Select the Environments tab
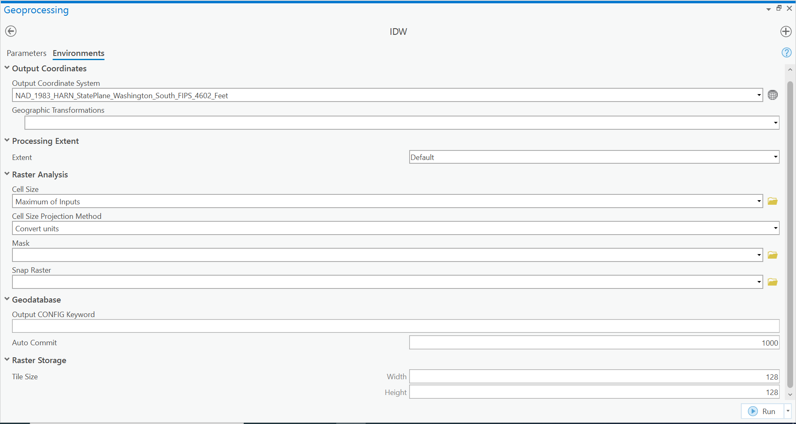The height and width of the screenshot is (424, 796). (78, 53)
